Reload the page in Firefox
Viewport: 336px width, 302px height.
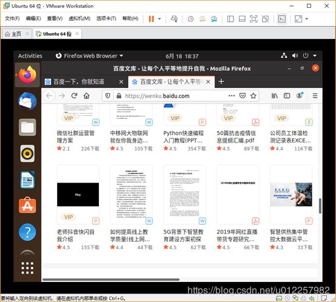point(74,96)
